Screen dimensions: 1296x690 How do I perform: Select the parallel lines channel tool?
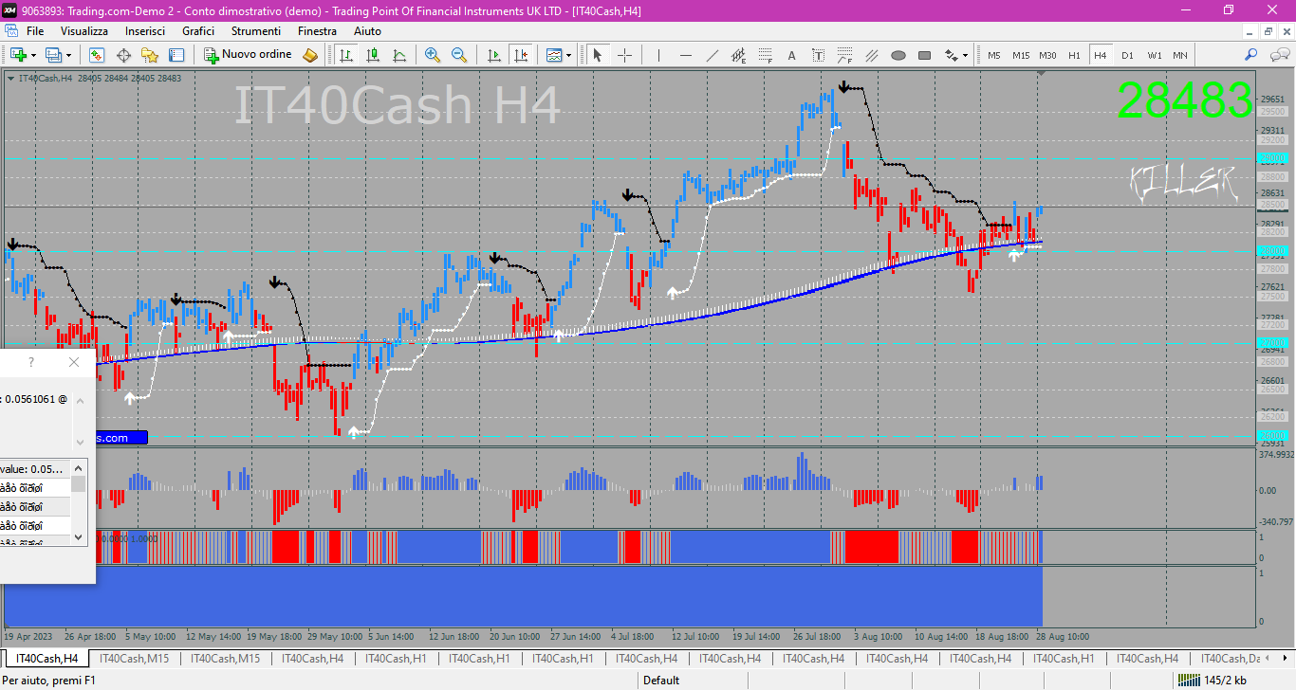point(871,55)
